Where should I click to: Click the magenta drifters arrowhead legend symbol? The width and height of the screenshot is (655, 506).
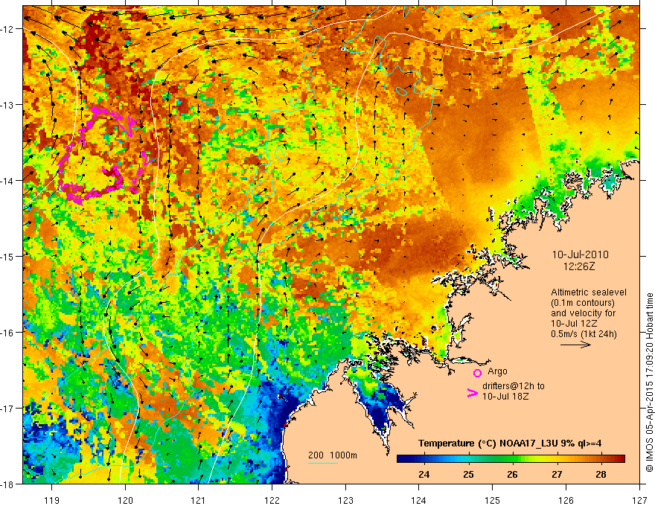[472, 393]
